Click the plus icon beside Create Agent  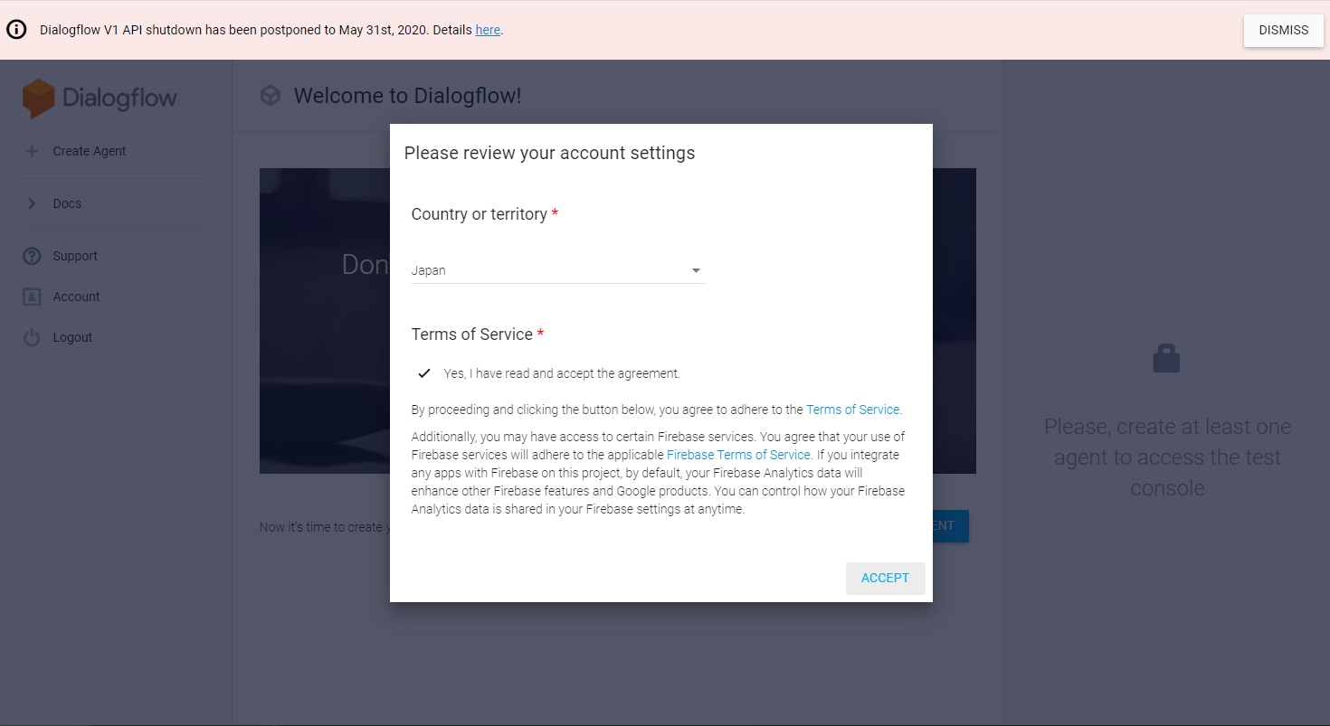pyautogui.click(x=33, y=151)
